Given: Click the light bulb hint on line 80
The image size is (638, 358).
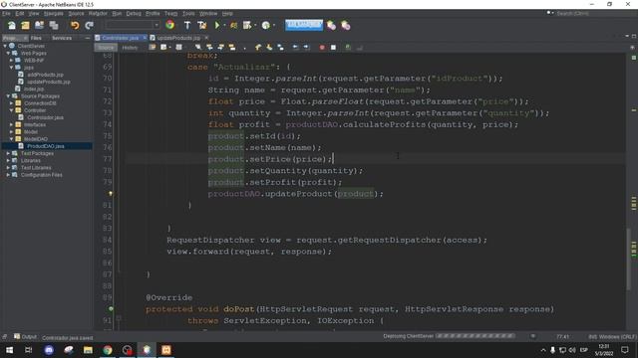Looking at the screenshot, I should (x=111, y=194).
